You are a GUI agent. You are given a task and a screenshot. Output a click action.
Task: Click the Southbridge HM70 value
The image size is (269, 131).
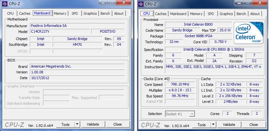[77, 45]
